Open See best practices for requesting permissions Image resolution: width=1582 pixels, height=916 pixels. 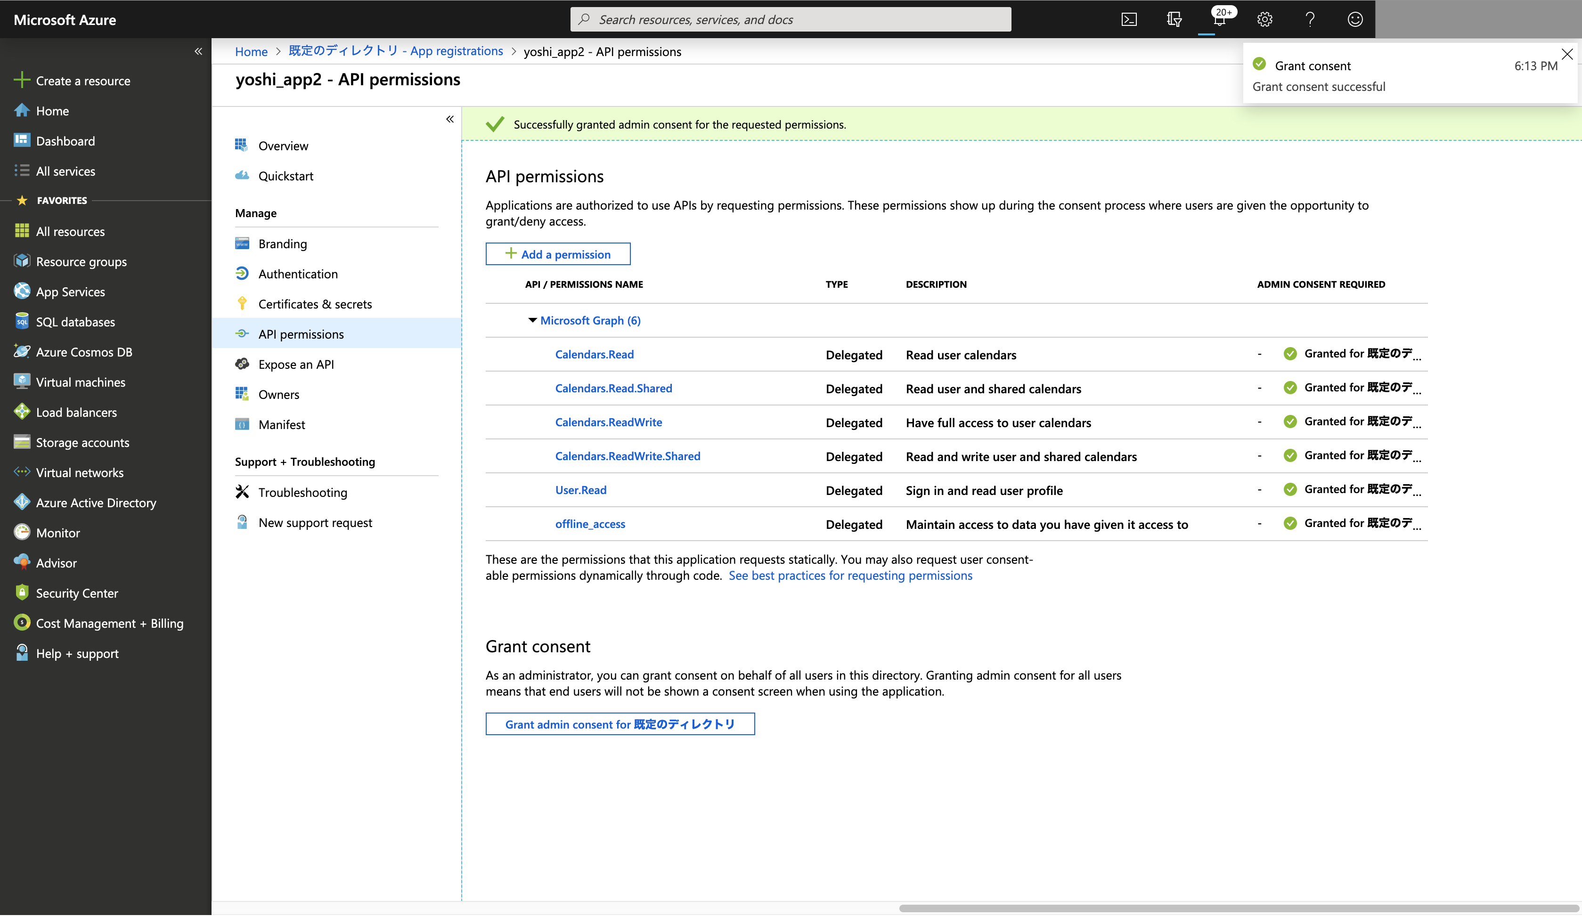(x=850, y=576)
